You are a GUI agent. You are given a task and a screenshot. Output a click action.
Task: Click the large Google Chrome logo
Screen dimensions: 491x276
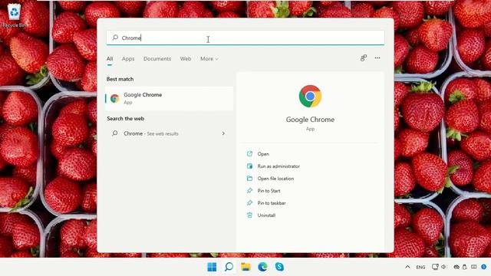[x=310, y=96]
